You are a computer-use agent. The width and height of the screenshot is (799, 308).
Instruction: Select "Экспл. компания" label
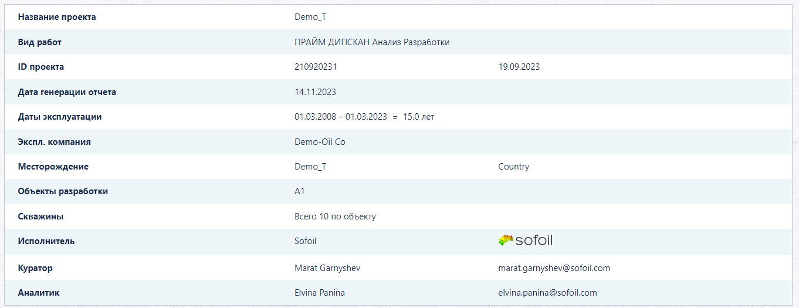tap(54, 142)
